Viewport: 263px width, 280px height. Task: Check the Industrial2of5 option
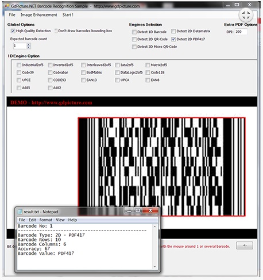coord(19,65)
